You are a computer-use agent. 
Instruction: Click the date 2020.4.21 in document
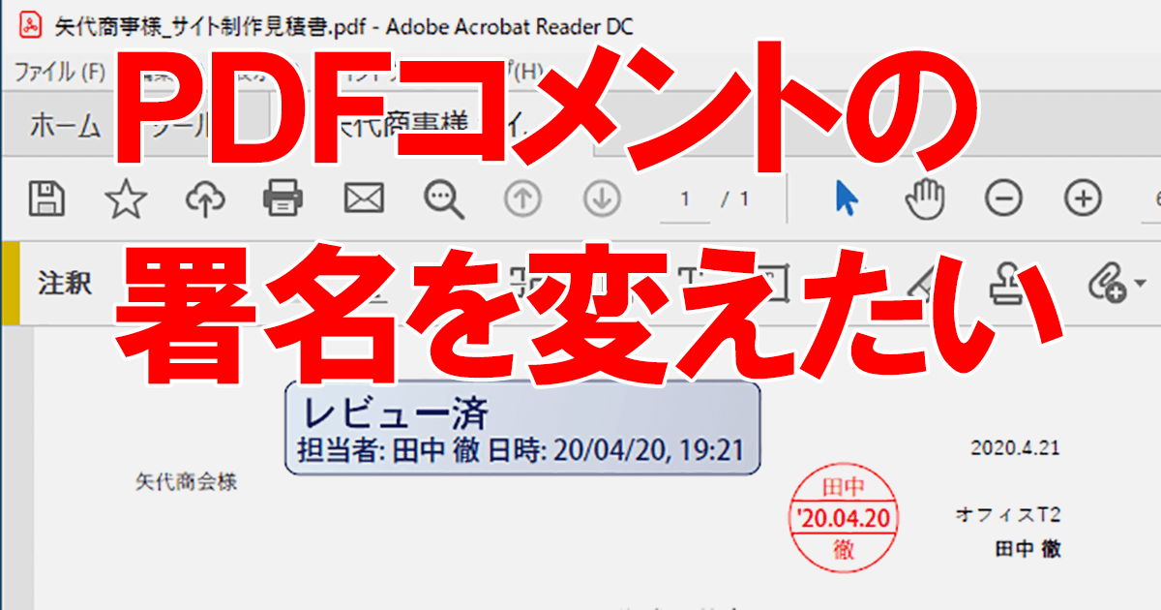tap(1016, 448)
